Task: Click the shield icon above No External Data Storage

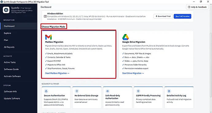Action: point(77,91)
